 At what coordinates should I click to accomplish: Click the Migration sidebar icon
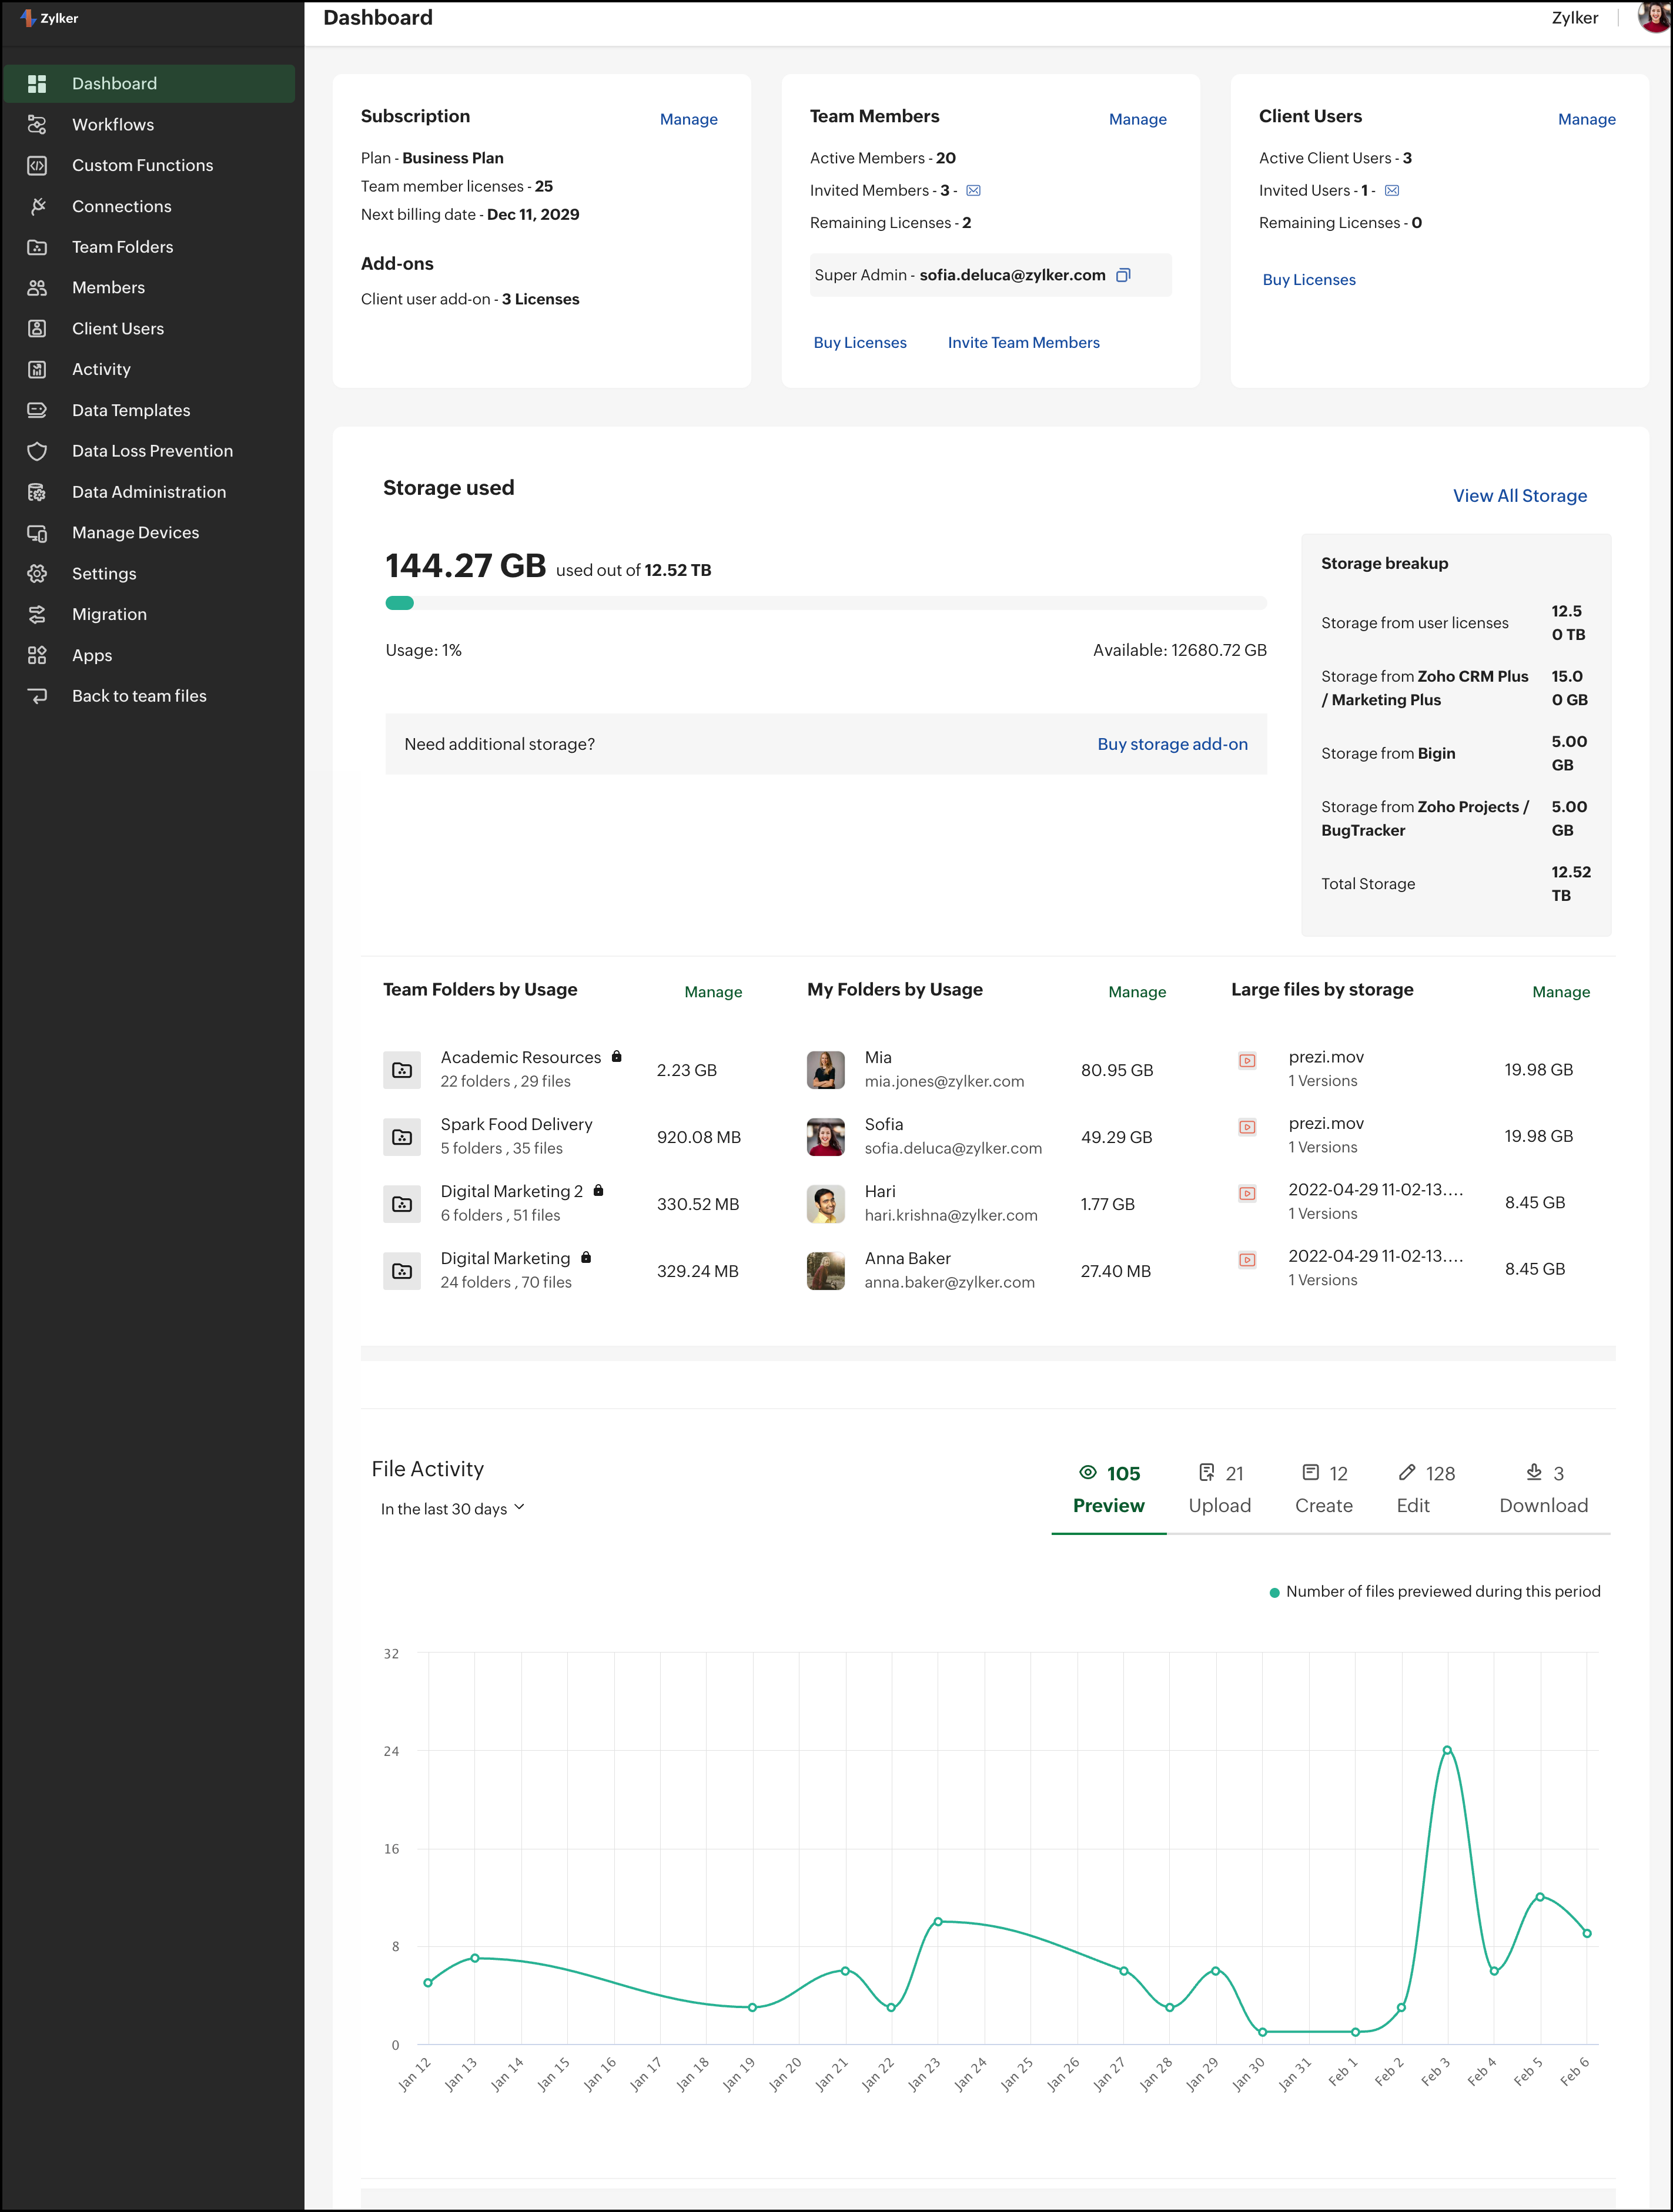tap(37, 614)
